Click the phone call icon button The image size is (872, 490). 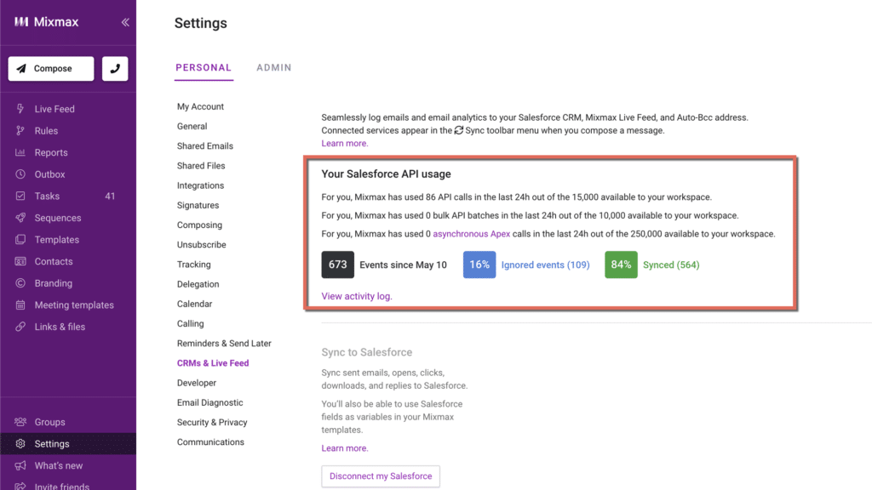click(x=115, y=69)
